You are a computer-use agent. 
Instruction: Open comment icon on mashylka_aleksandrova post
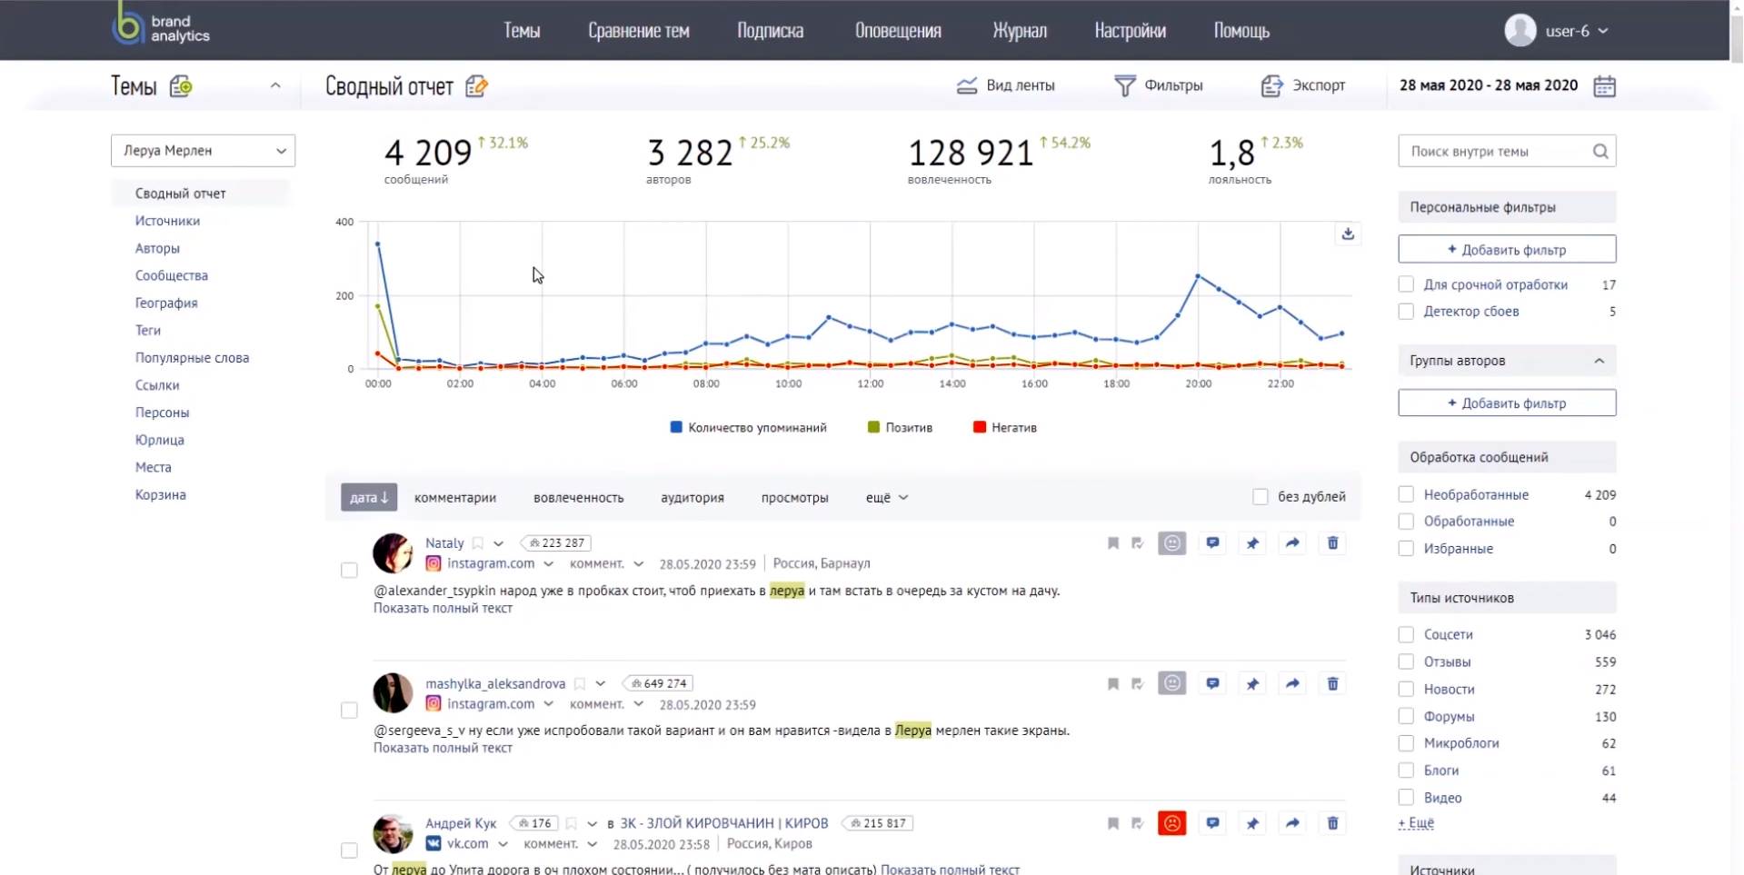(1212, 683)
